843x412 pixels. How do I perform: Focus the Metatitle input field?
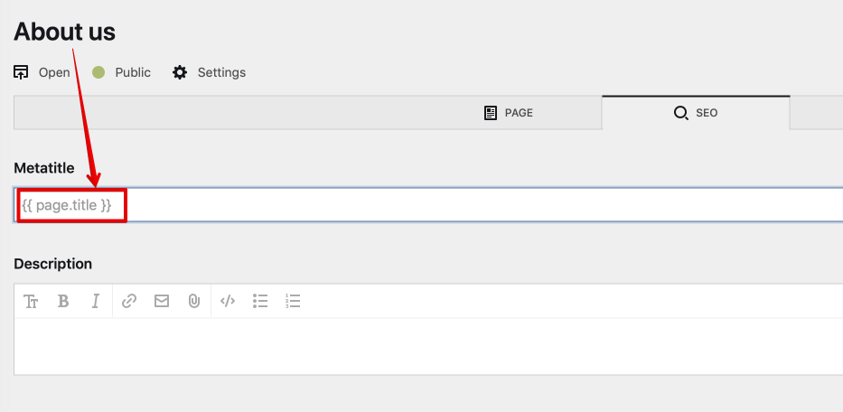tap(452, 205)
